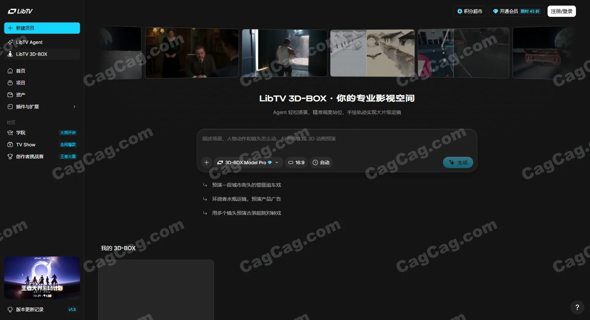The image size is (590, 320).
Task: Click the 生成 generate button
Action: point(458,163)
